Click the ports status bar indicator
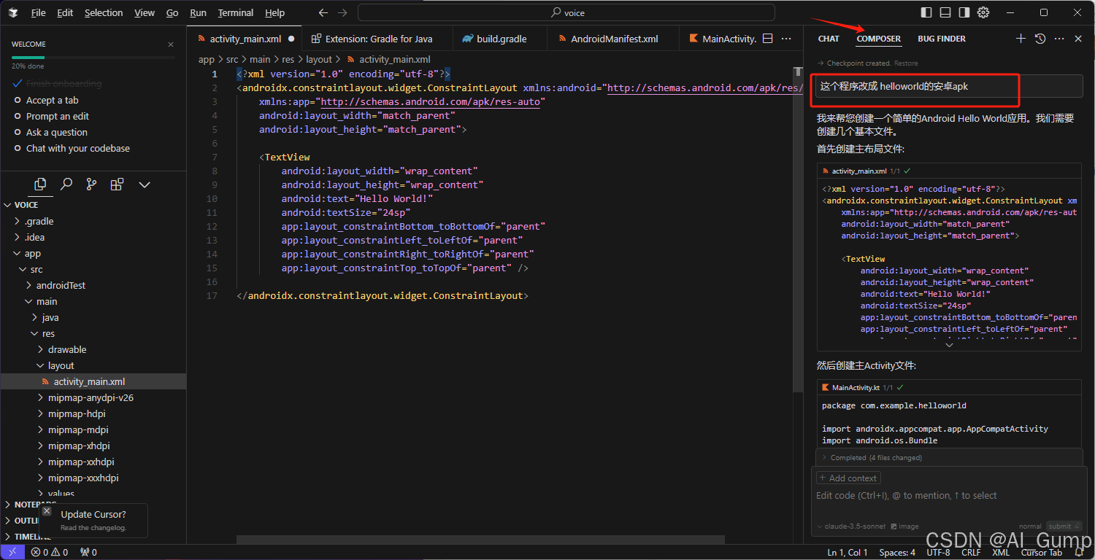 pyautogui.click(x=88, y=552)
